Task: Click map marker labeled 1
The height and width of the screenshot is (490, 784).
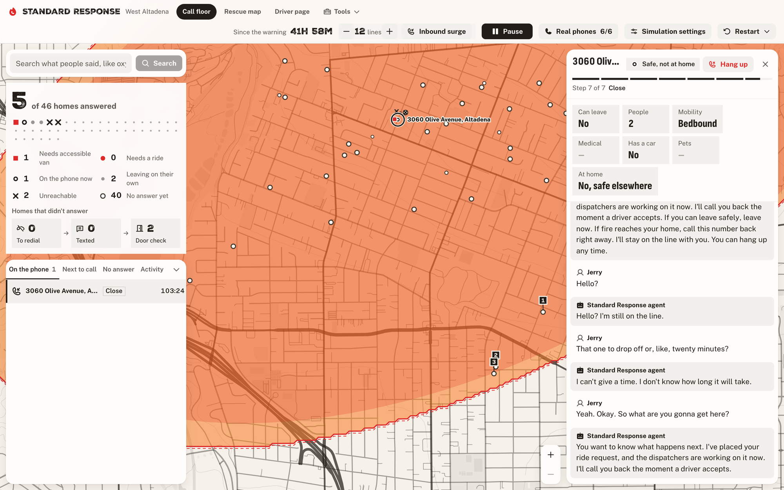Action: (543, 301)
